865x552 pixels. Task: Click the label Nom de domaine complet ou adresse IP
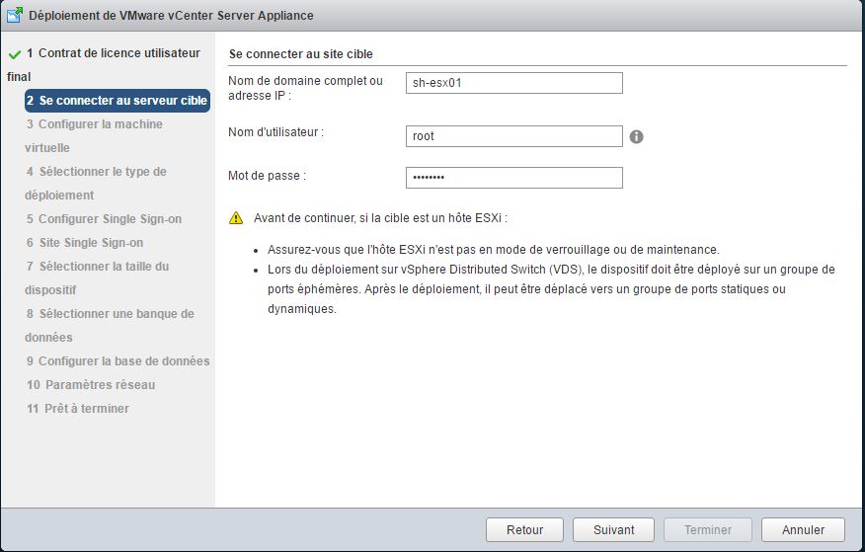306,88
